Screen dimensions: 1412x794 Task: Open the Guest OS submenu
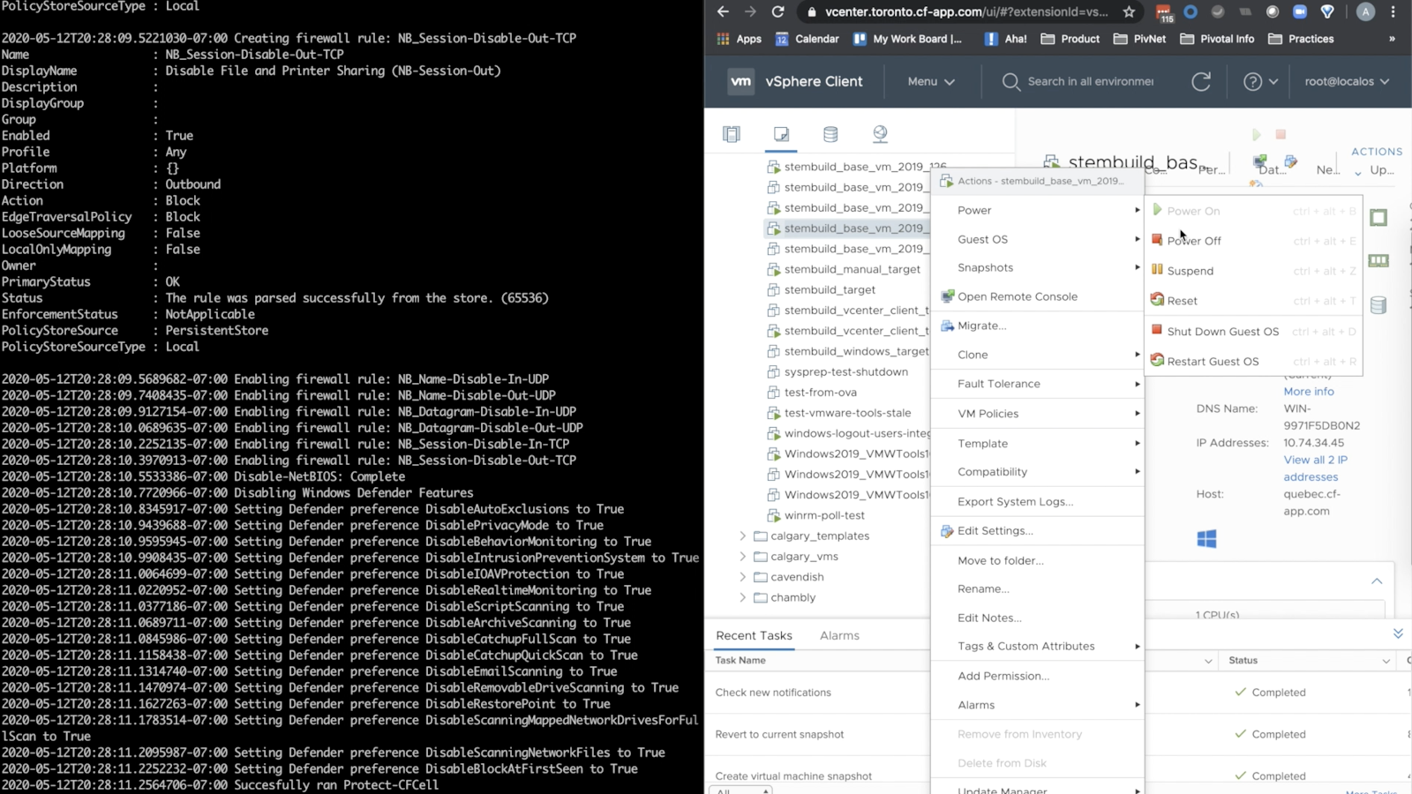point(1038,239)
